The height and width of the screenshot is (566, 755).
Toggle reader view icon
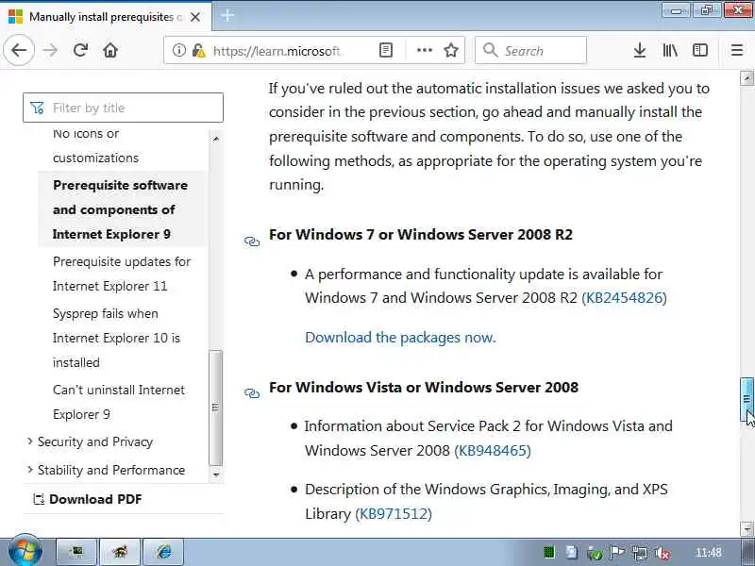(x=386, y=50)
